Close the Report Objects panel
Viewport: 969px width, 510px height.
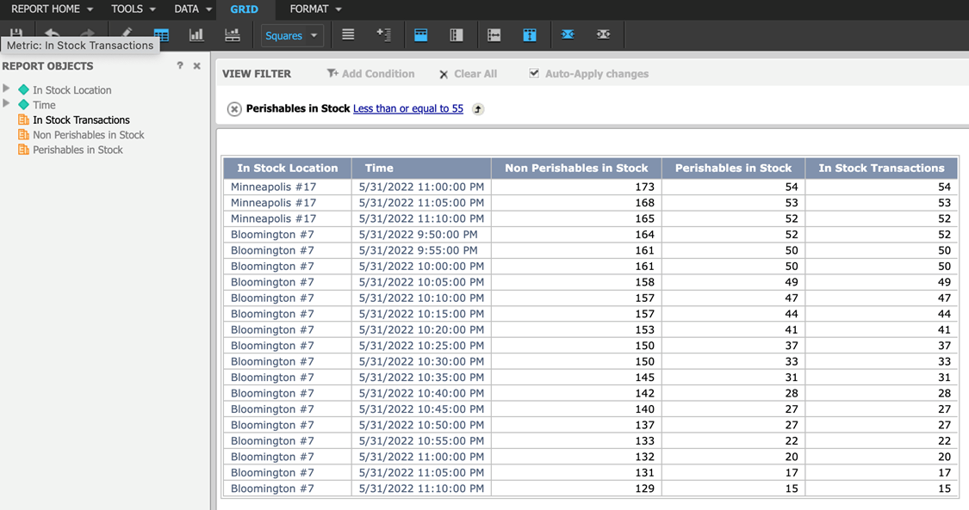coord(197,66)
